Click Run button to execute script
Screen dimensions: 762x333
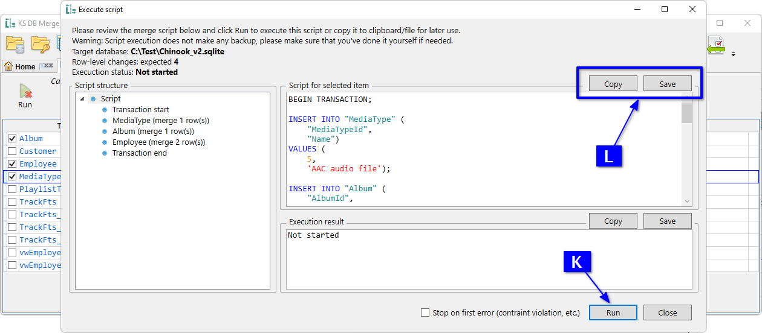[613, 312]
